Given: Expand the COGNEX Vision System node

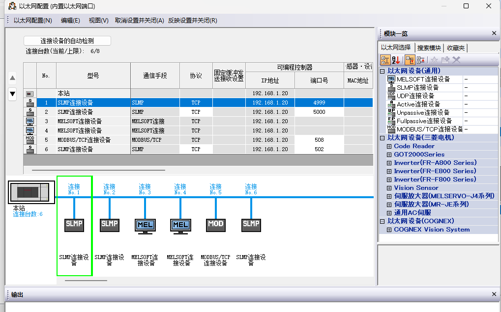Looking at the screenshot, I should coord(389,230).
